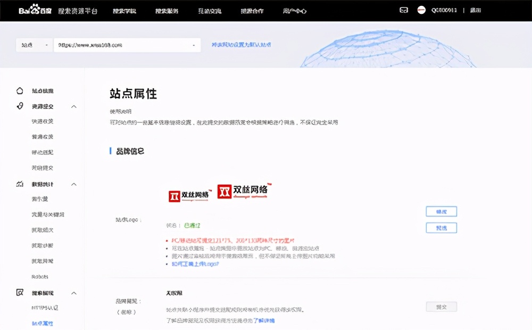Collapse the resource submission sidebar section
Image resolution: width=532 pixels, height=330 pixels.
coord(74,106)
